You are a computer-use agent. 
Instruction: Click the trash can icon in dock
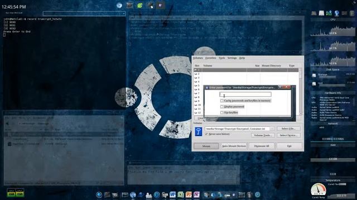click(249, 194)
